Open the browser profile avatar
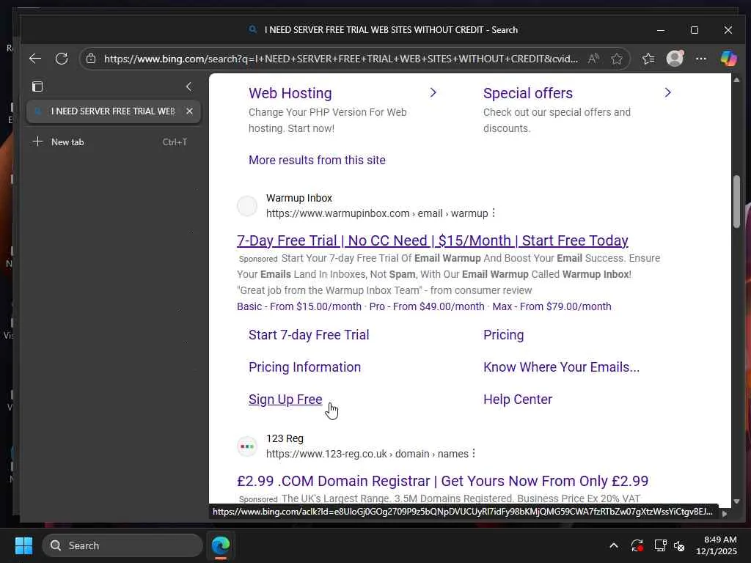The image size is (751, 563). coord(675,59)
